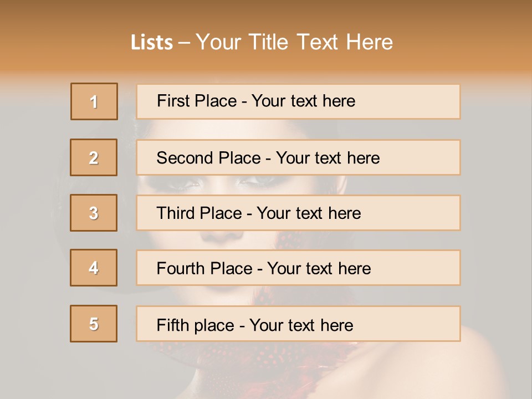Screen dimensions: 532x399
Task: Click the 'First Place - Your text here' bar
Action: coord(298,101)
